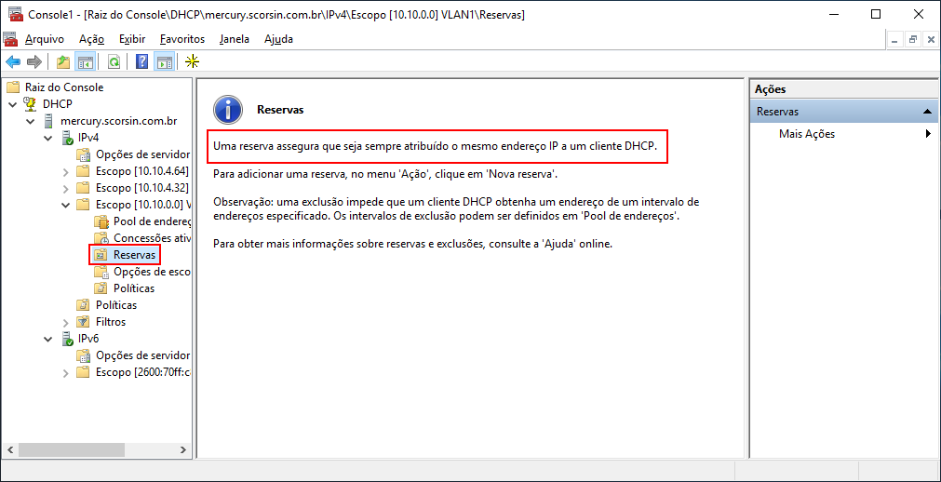Open the Ação menu
Screen dimensions: 941x482
[x=92, y=39]
